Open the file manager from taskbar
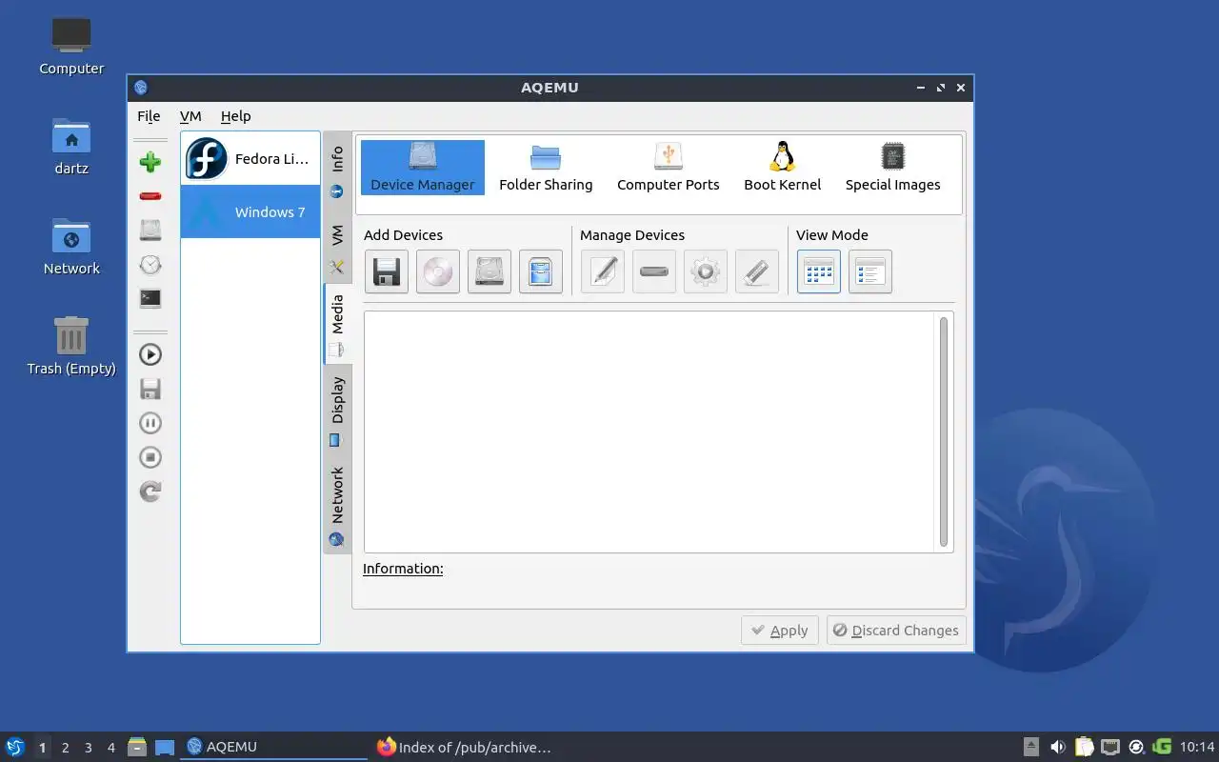Image resolution: width=1219 pixels, height=762 pixels. 137,747
